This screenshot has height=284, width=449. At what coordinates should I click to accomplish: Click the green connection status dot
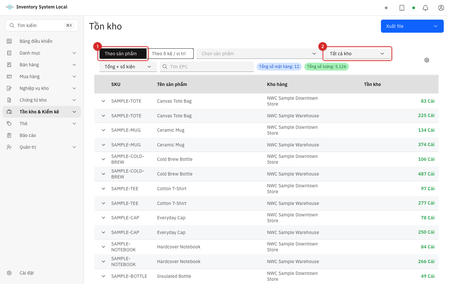(414, 8)
